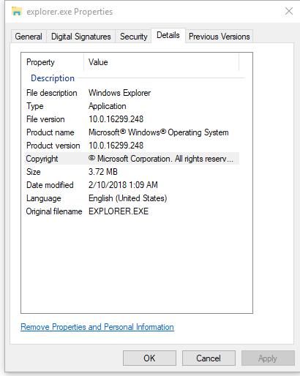Viewport: 300px width, 376px height.
Task: Click the value Windows Explorer
Action: click(x=119, y=93)
